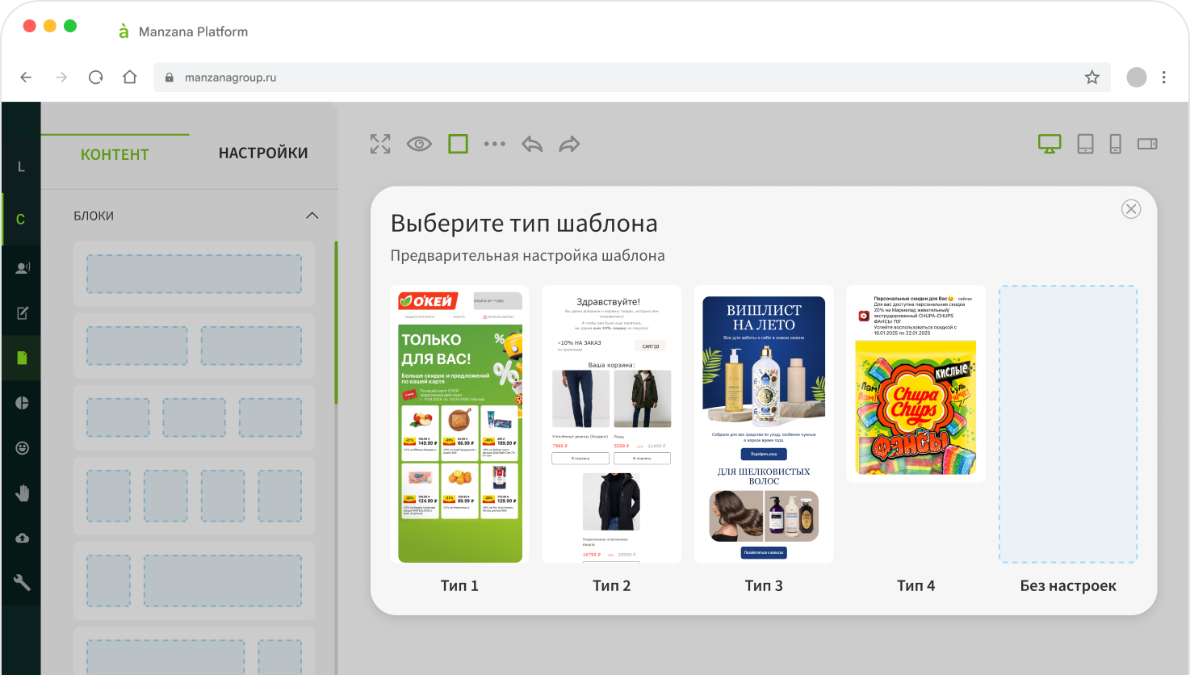Switch to desktop monitor preview
The width and height of the screenshot is (1190, 675).
coord(1049,145)
